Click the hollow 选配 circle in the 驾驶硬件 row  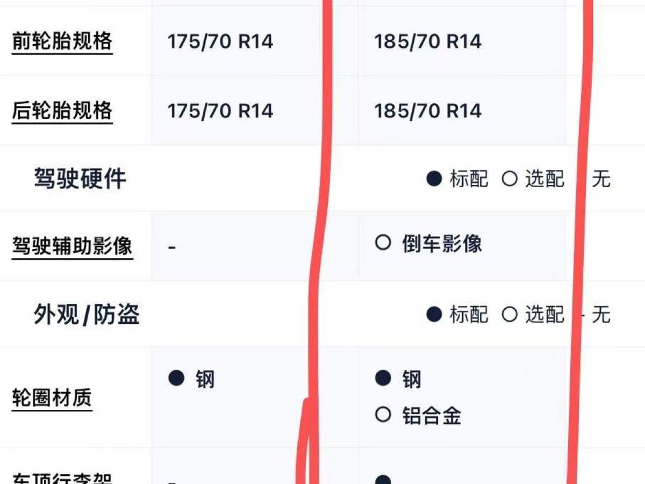click(x=509, y=179)
